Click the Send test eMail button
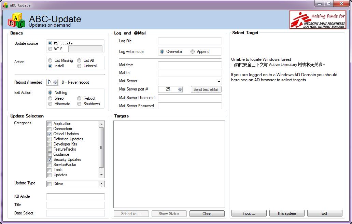Image resolution: width=352 pixels, height=224 pixels. 206,89
